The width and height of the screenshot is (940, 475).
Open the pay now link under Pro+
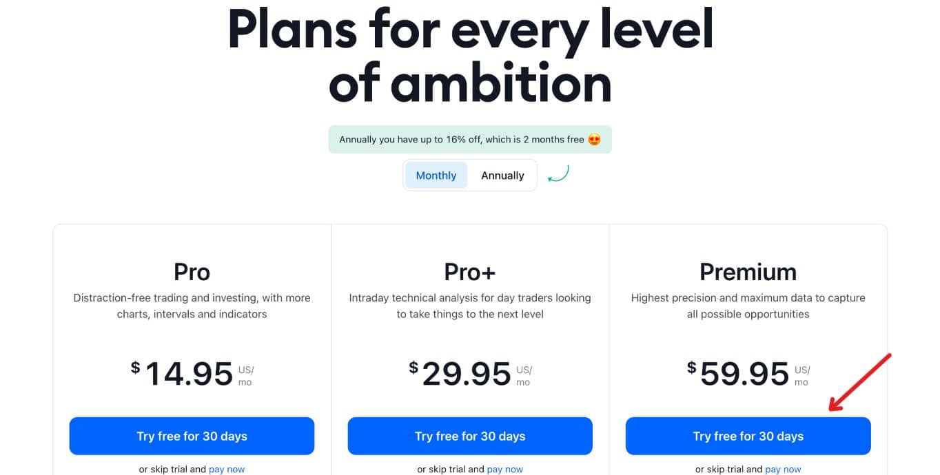(x=505, y=469)
